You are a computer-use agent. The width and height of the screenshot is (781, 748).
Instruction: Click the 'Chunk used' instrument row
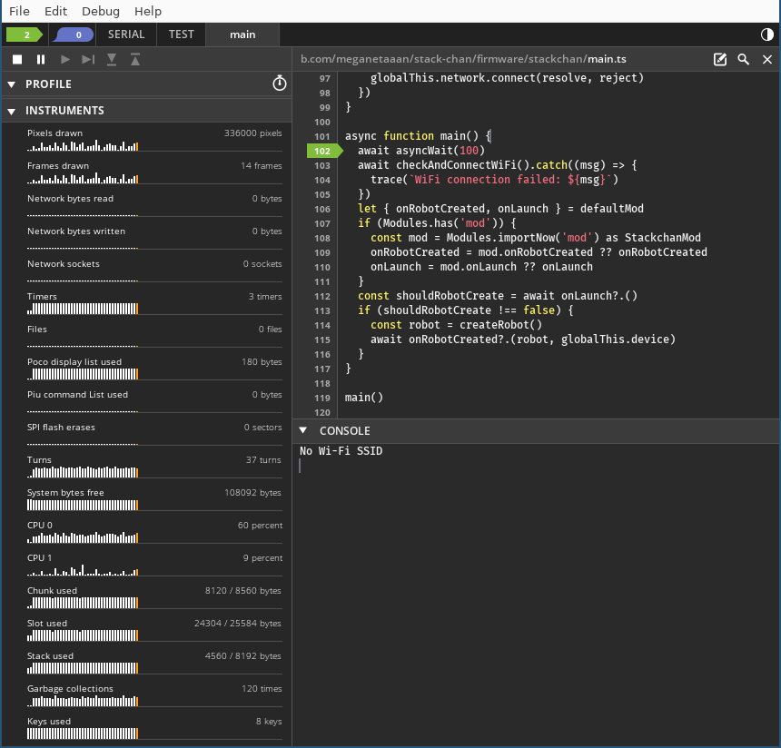pos(154,597)
